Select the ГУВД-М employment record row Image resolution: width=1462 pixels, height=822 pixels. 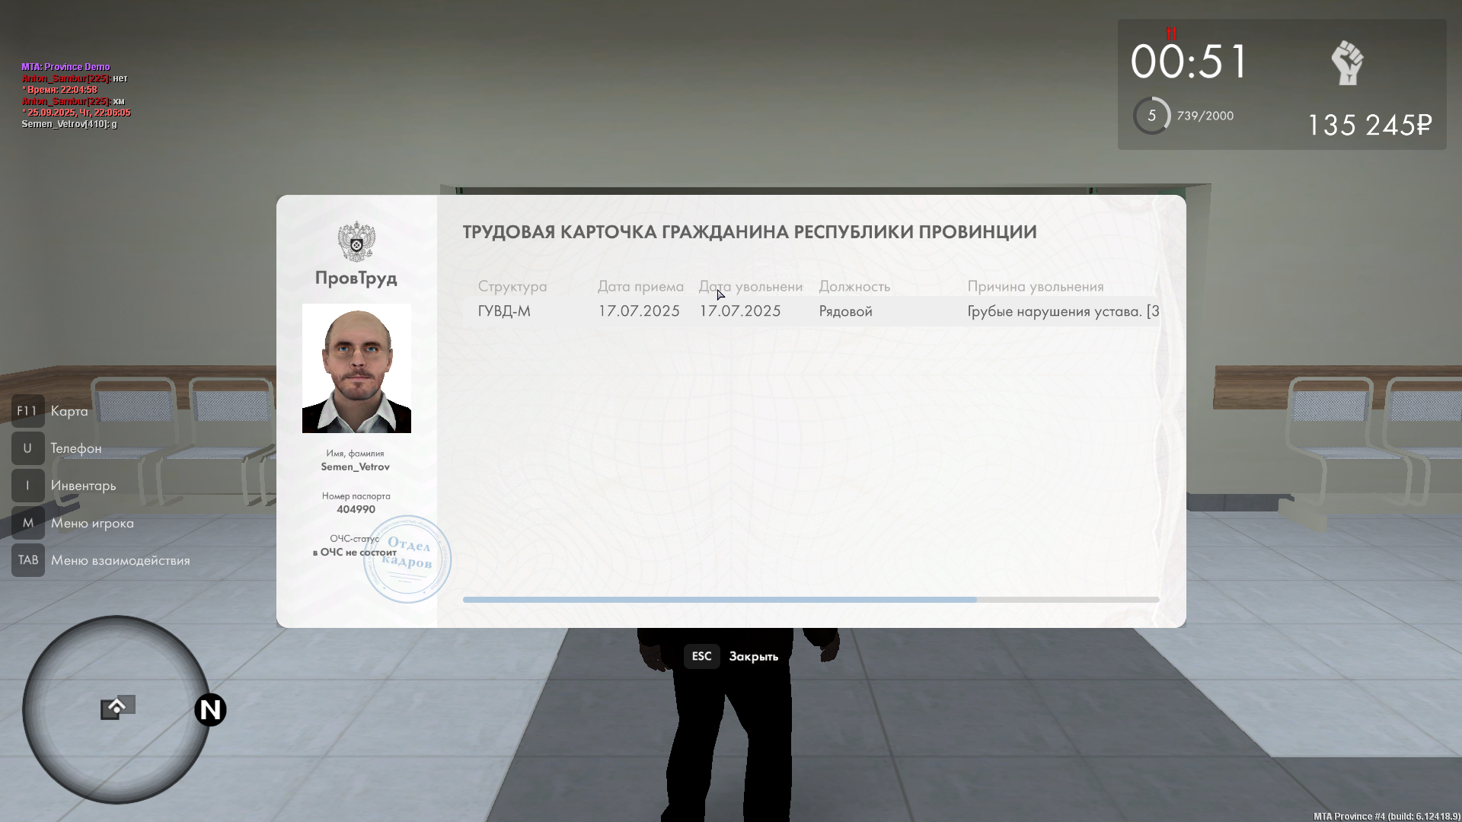(810, 311)
